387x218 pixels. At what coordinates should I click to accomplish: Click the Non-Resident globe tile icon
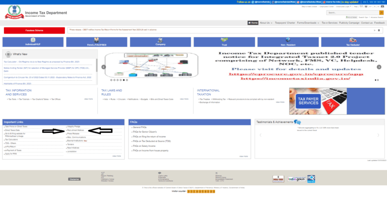pyautogui.click(x=288, y=40)
